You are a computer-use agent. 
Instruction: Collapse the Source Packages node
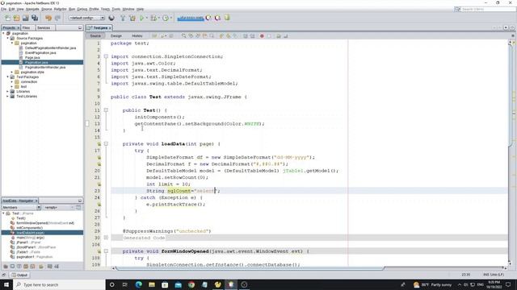coord(8,38)
